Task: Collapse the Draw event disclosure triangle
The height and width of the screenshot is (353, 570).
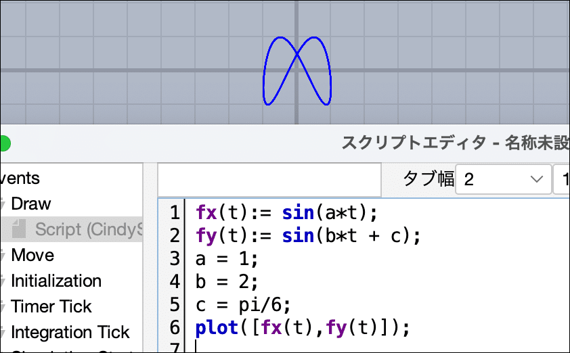Action: pyautogui.click(x=3, y=204)
